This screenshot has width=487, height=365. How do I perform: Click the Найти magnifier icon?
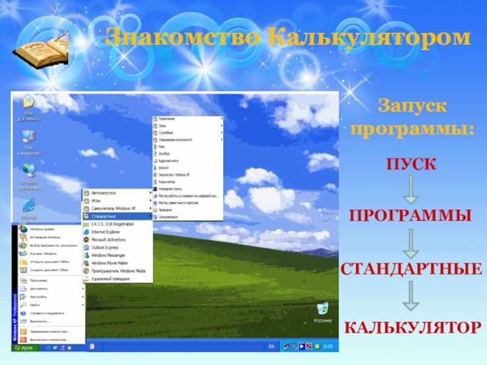(23, 305)
